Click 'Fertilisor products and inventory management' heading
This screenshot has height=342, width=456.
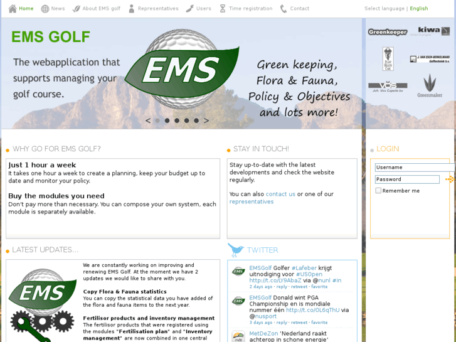pos(149,318)
